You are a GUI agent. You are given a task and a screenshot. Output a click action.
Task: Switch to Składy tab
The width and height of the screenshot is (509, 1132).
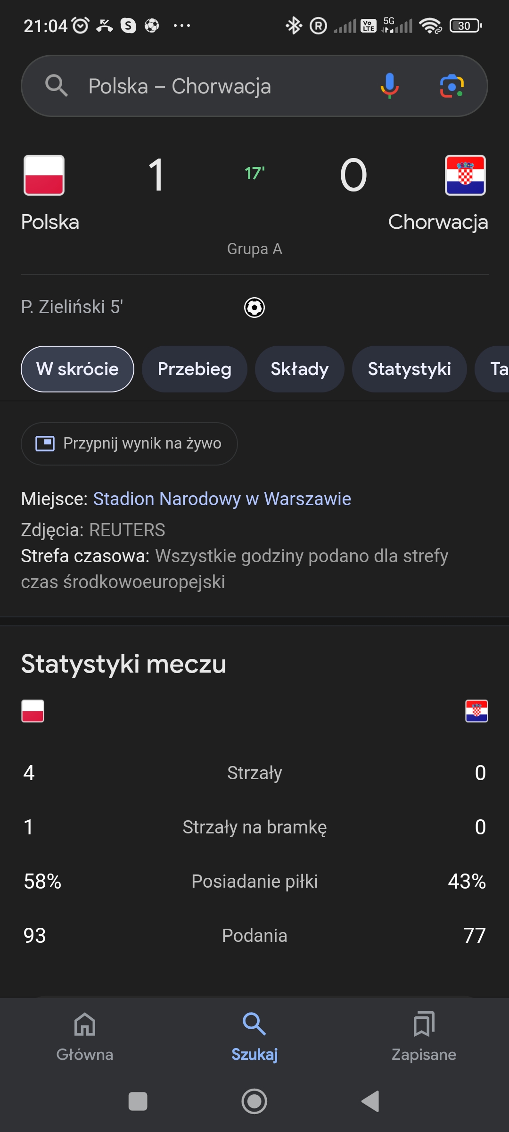(299, 369)
